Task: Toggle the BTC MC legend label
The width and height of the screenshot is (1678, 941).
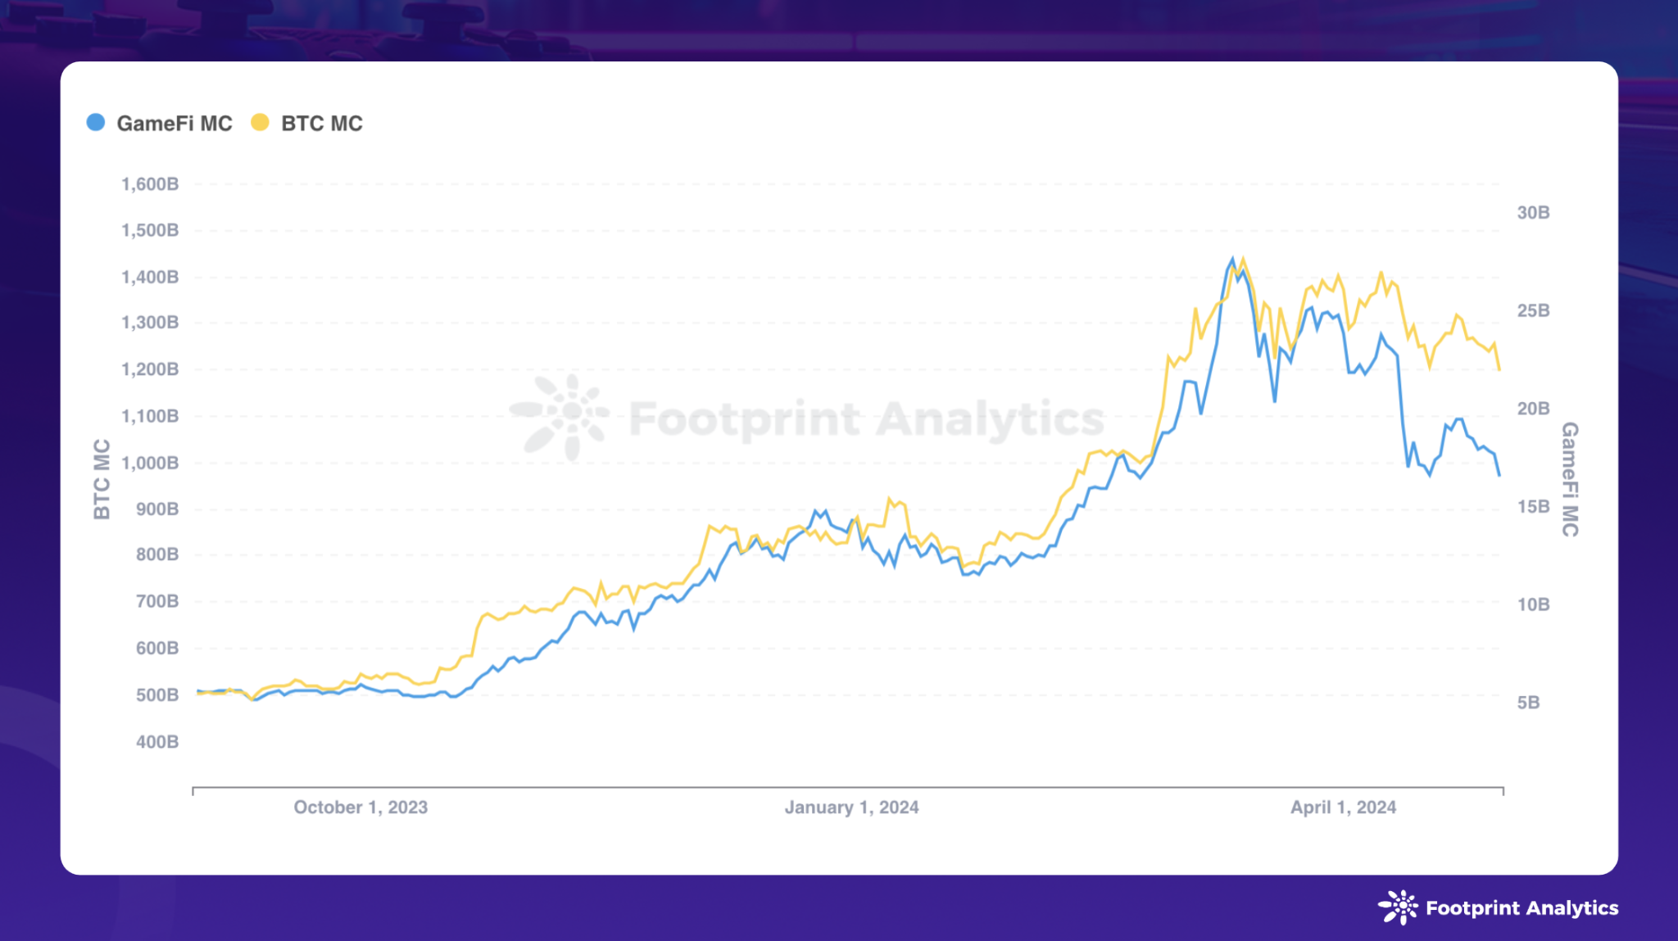Action: pos(322,124)
